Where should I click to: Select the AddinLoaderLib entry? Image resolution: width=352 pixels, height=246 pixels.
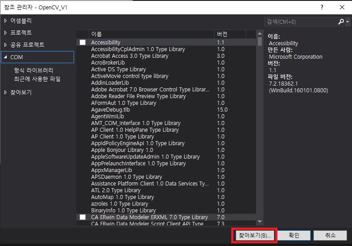pos(166,82)
